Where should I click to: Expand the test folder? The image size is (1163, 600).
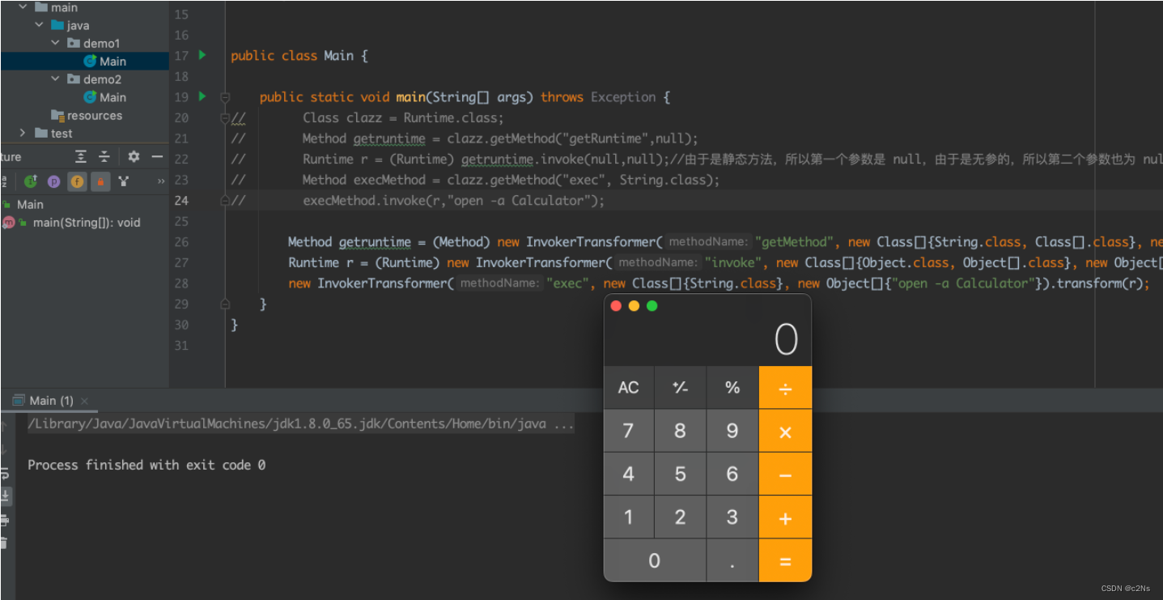click(x=23, y=133)
